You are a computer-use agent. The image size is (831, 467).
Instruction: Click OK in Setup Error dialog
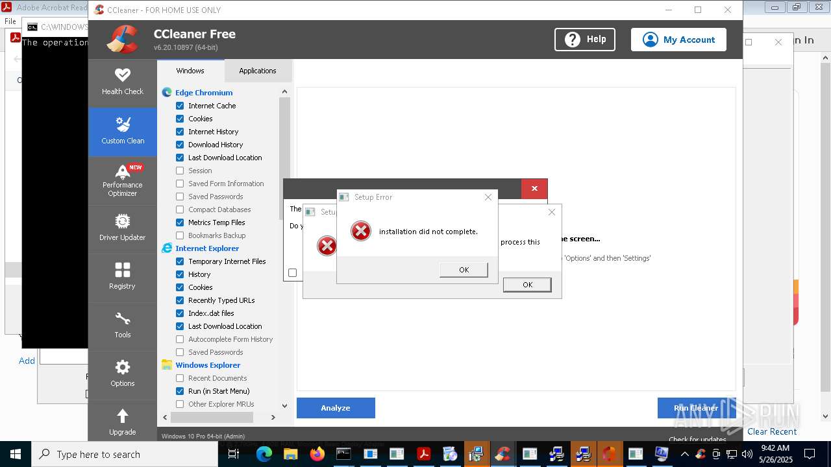click(x=464, y=270)
